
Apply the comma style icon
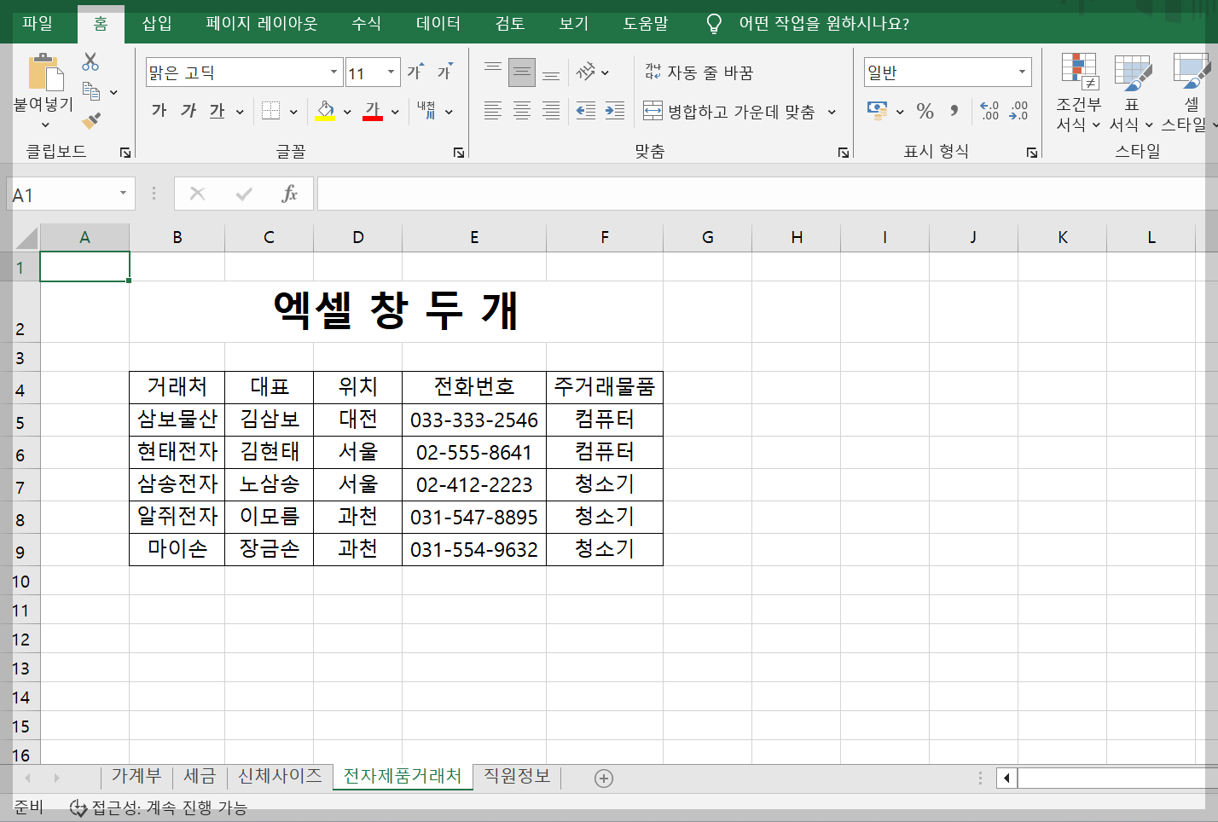coord(954,111)
